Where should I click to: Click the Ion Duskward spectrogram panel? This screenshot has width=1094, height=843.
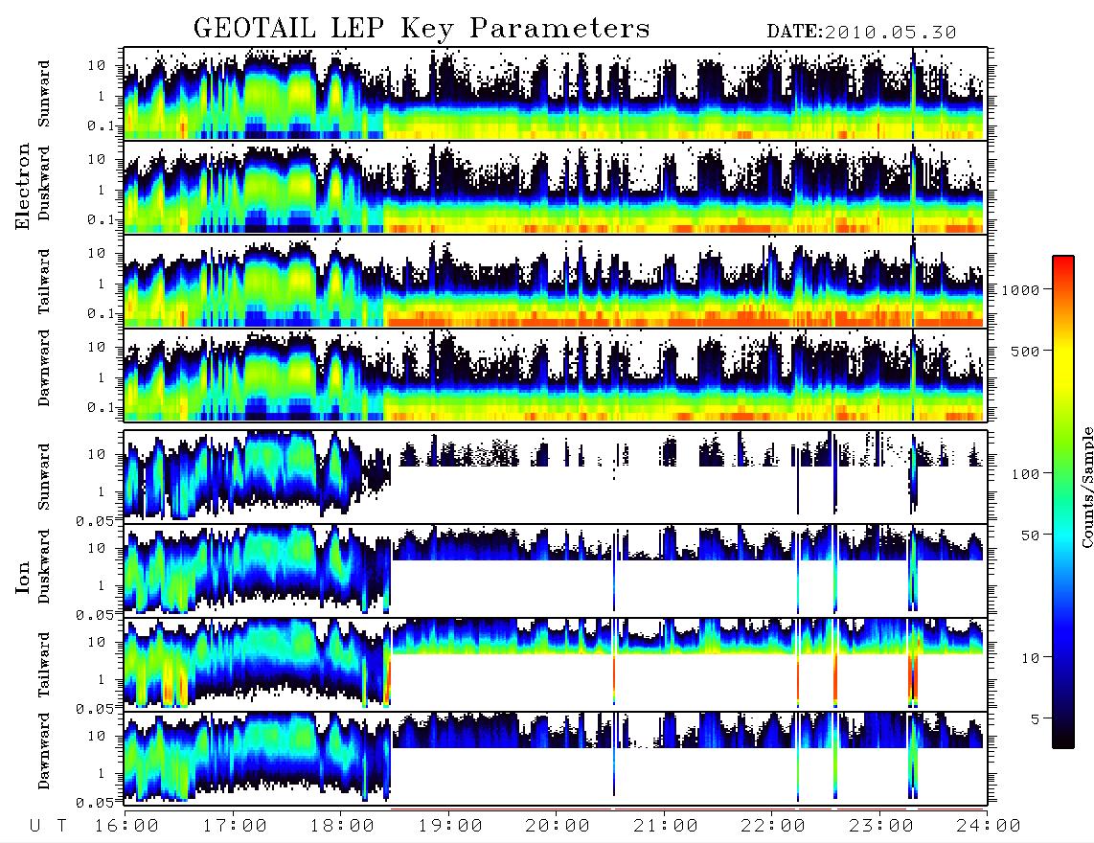pos(556,570)
